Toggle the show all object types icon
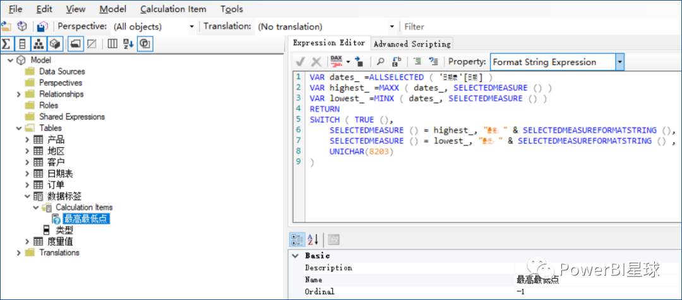Screen dimensions: 682x300 [x=145, y=44]
